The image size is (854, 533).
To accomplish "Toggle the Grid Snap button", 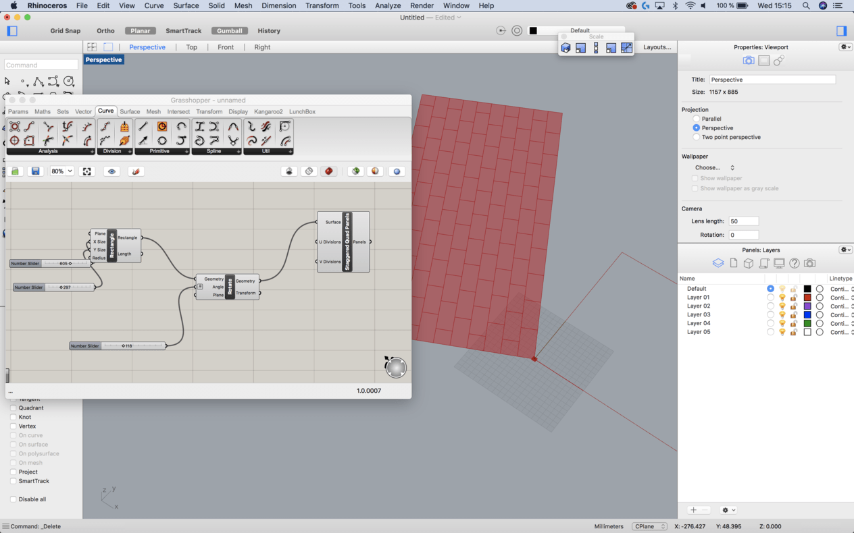I will tap(66, 31).
